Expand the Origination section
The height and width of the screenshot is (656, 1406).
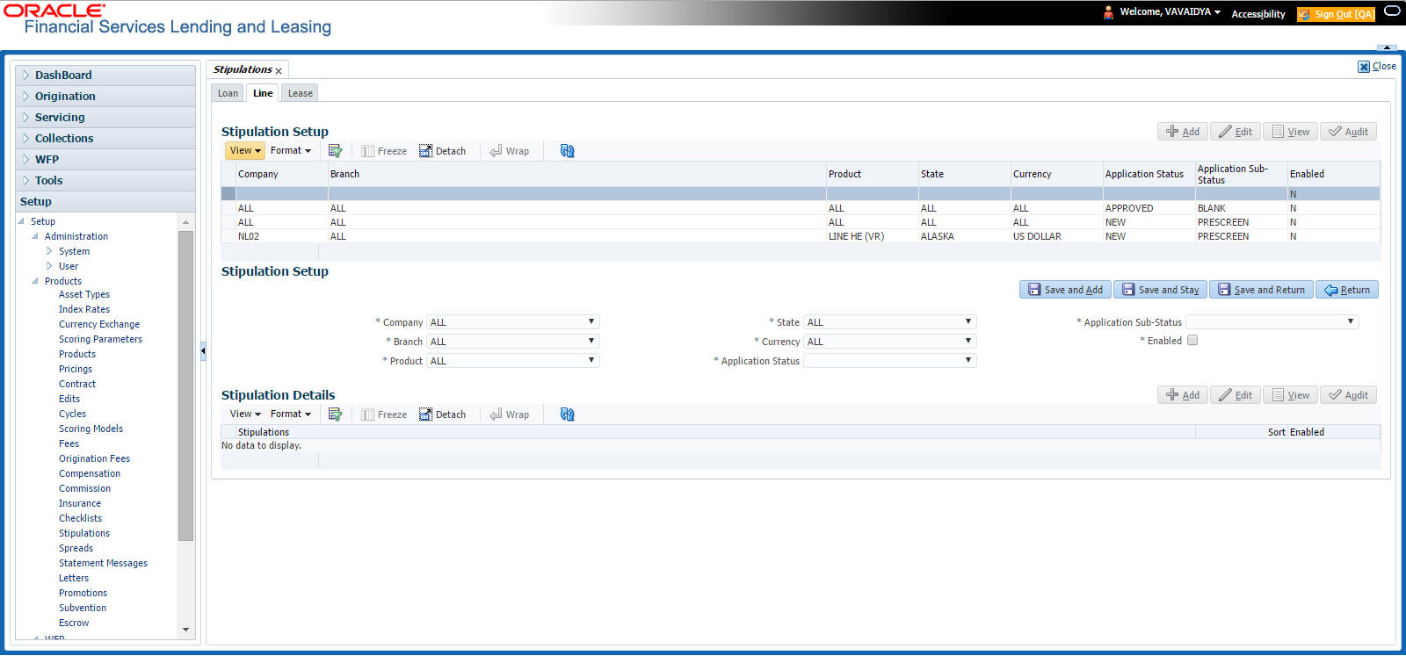coord(105,97)
